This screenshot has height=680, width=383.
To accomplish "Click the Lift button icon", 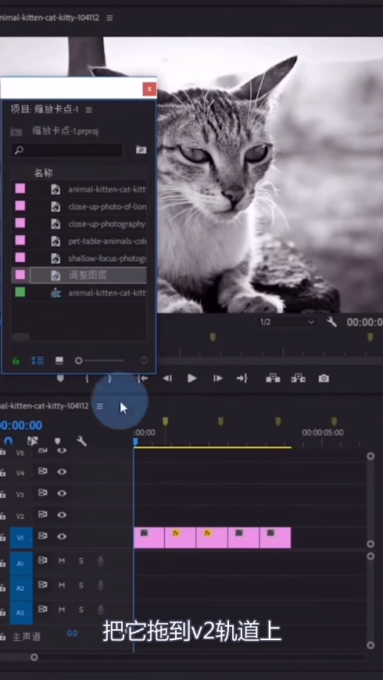I will click(273, 378).
